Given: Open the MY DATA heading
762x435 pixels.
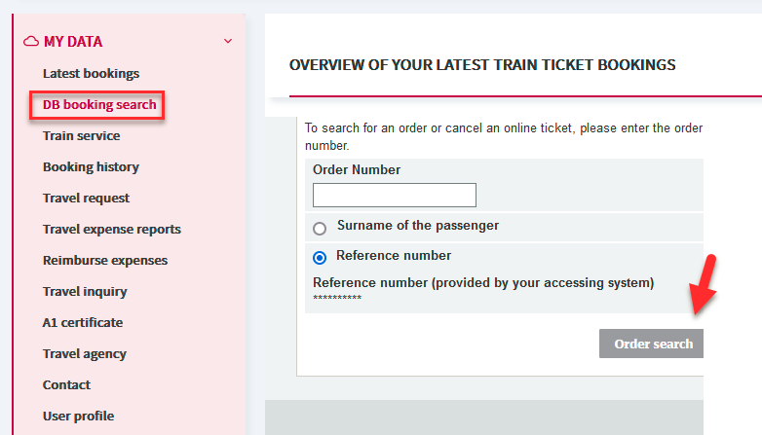Looking at the screenshot, I should (x=73, y=42).
